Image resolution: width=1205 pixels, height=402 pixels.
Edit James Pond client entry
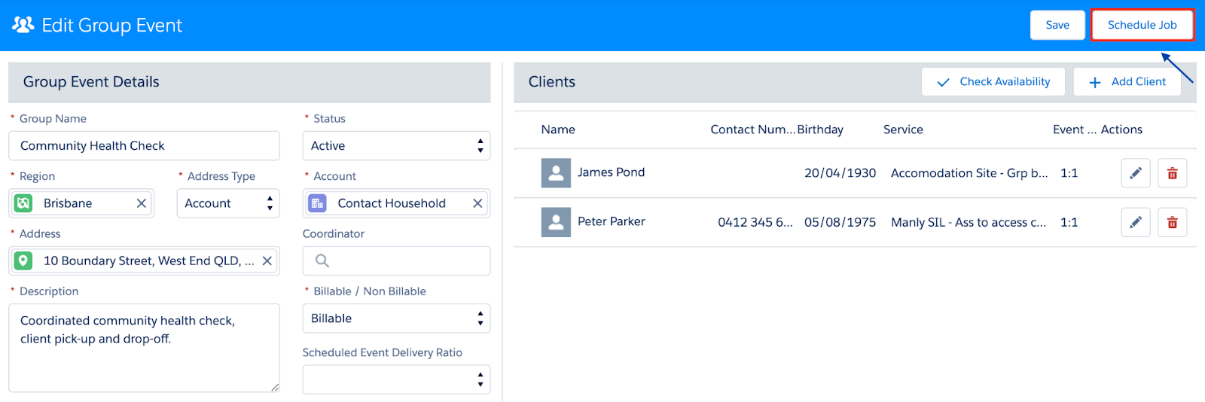pos(1136,173)
